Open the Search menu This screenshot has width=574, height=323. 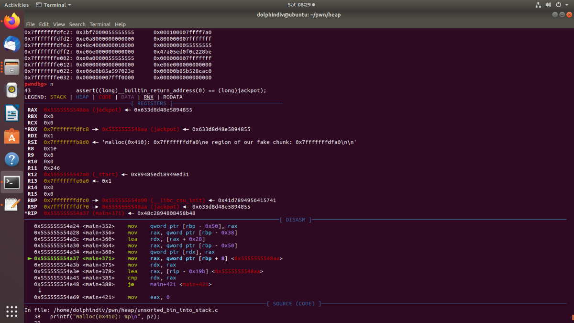(x=77, y=24)
